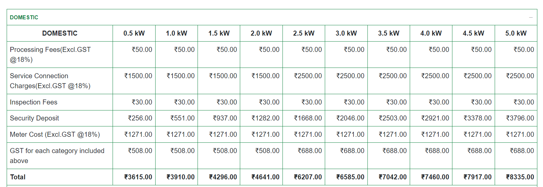
Task: Select the ₹3796.00 security deposit cell
Action: pyautogui.click(x=516, y=118)
